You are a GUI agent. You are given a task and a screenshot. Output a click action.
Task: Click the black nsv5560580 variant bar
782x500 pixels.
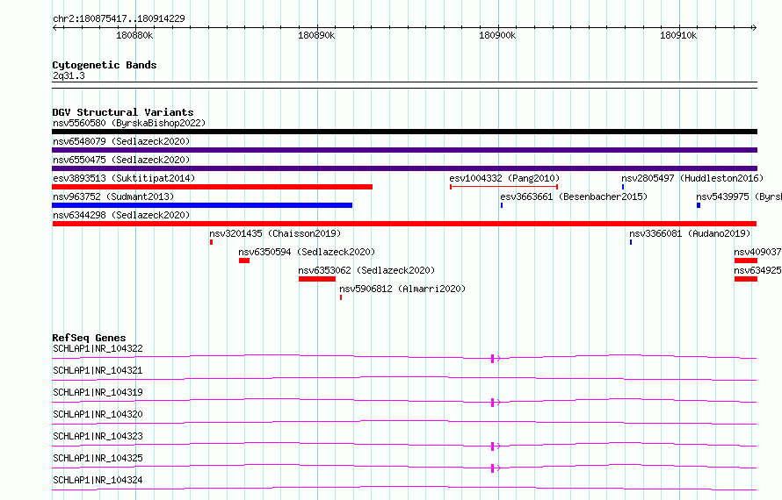point(404,132)
